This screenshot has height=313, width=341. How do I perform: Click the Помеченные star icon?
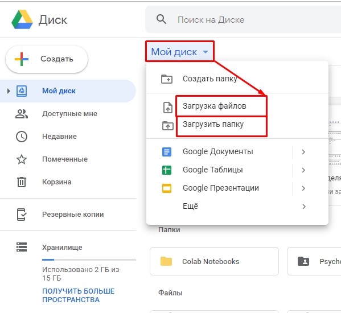tap(22, 159)
